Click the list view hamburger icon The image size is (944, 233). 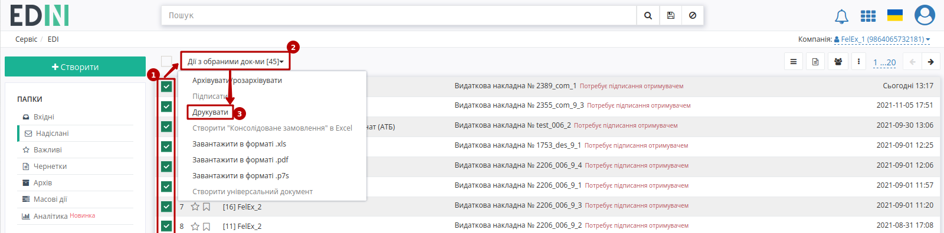point(794,62)
